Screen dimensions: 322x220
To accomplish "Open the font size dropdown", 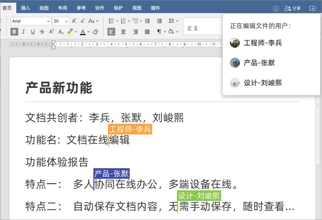I will pyautogui.click(x=61, y=21).
